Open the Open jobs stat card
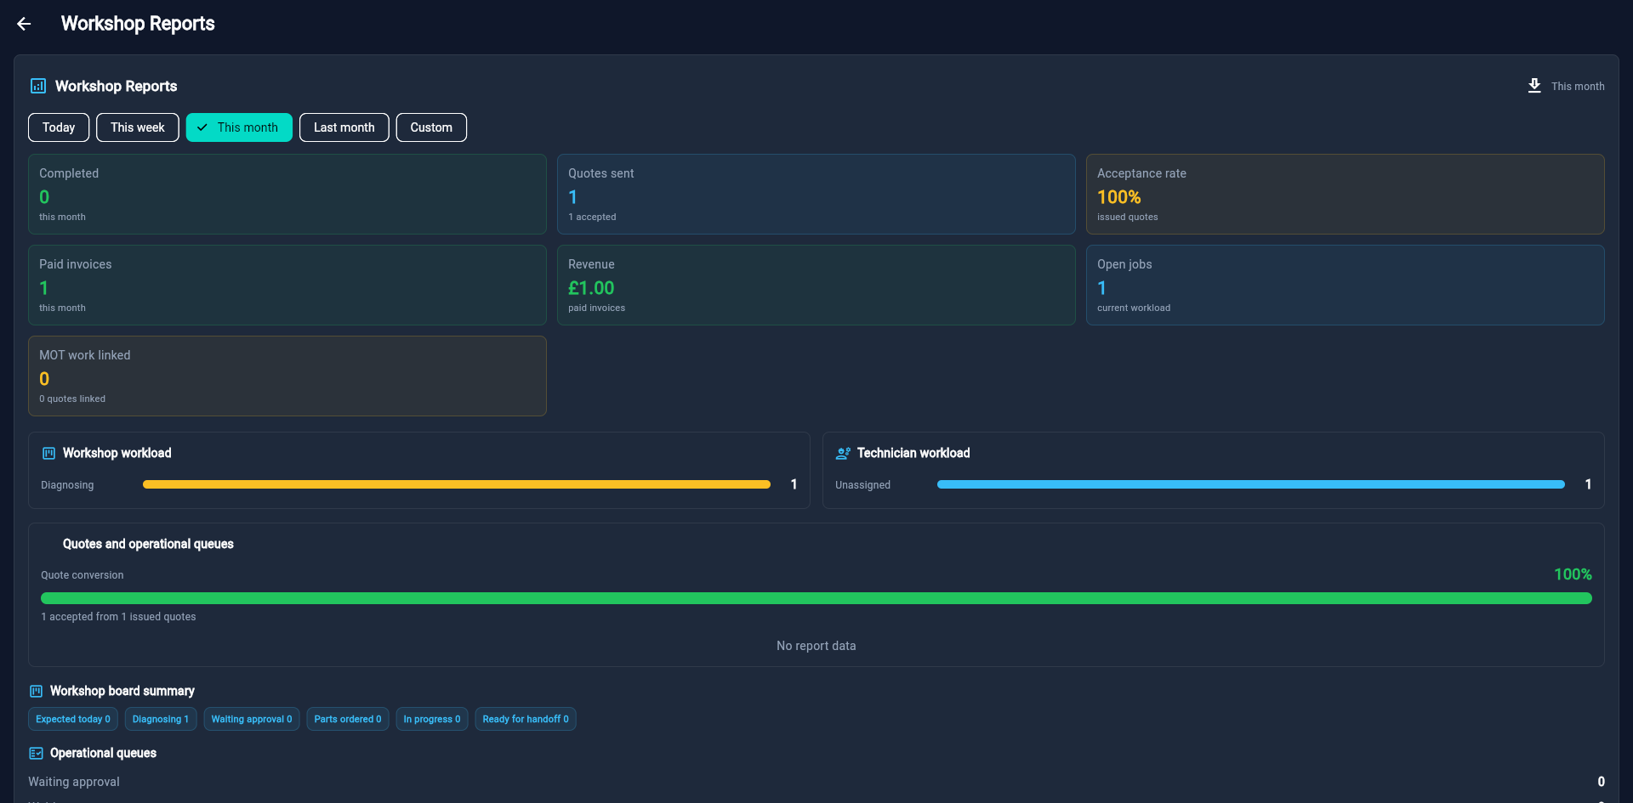 point(1346,285)
